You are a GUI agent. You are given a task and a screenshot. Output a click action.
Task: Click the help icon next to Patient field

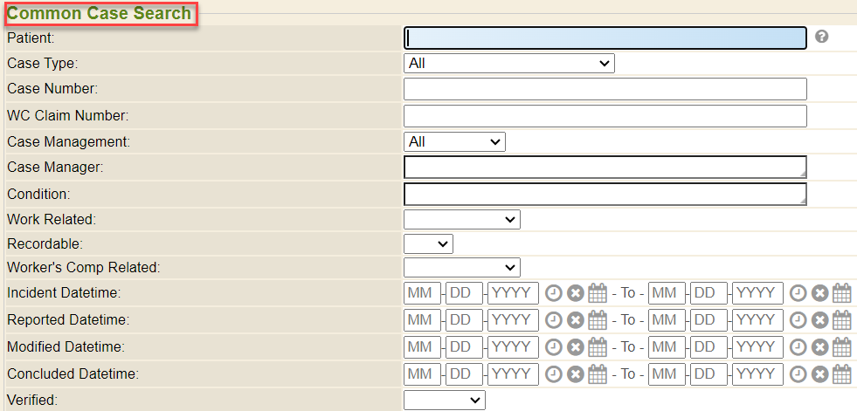821,38
